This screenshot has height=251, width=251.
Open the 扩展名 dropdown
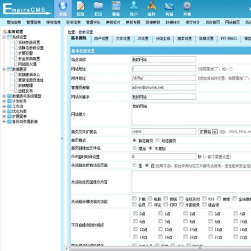tap(208, 132)
